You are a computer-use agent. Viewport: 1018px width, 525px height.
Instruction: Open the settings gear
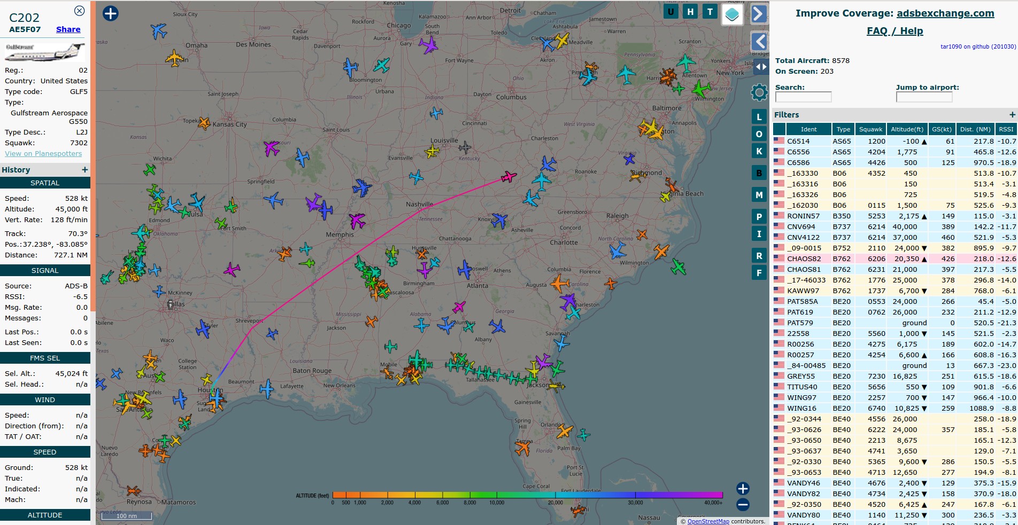pyautogui.click(x=759, y=92)
